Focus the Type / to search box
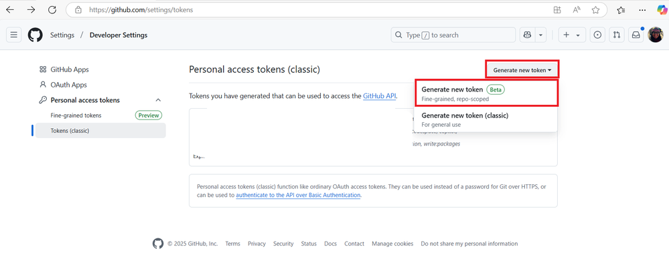 (x=453, y=35)
